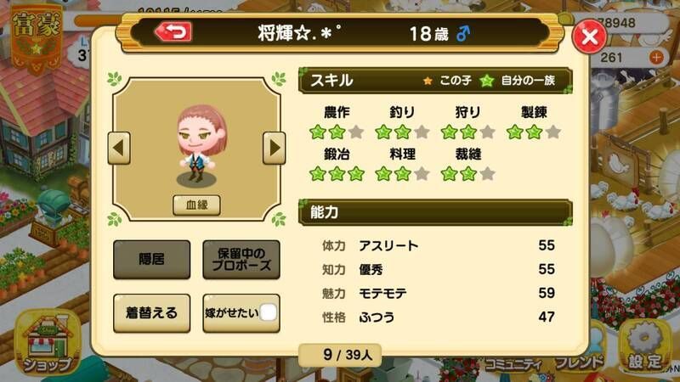
Task: Tap the orange plus icon beside 261
Action: click(x=656, y=57)
